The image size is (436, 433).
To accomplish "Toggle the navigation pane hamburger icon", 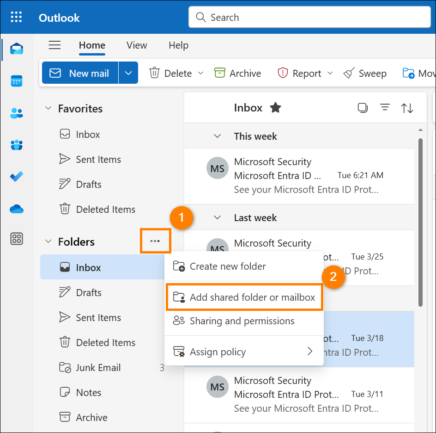I will [x=54, y=45].
